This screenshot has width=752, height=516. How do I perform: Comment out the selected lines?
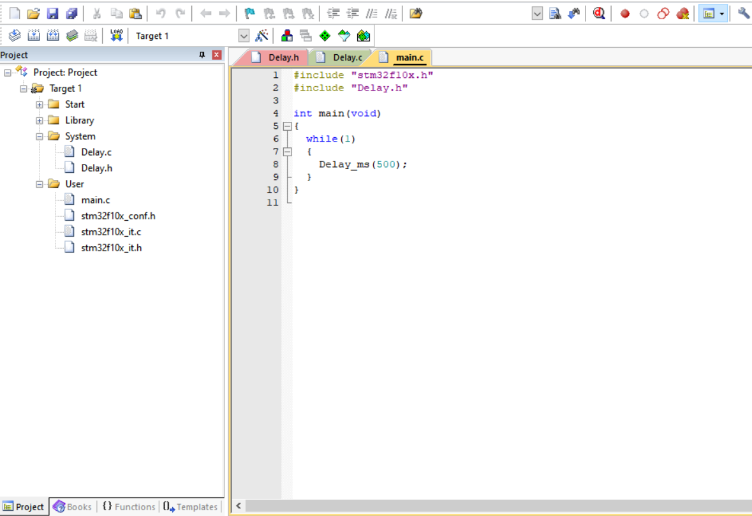(372, 13)
